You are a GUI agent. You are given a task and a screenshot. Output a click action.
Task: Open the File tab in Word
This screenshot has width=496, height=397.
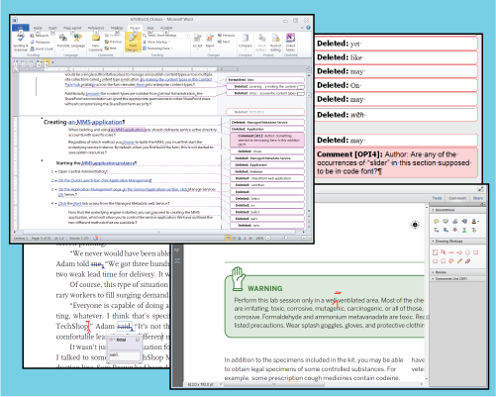(x=21, y=28)
